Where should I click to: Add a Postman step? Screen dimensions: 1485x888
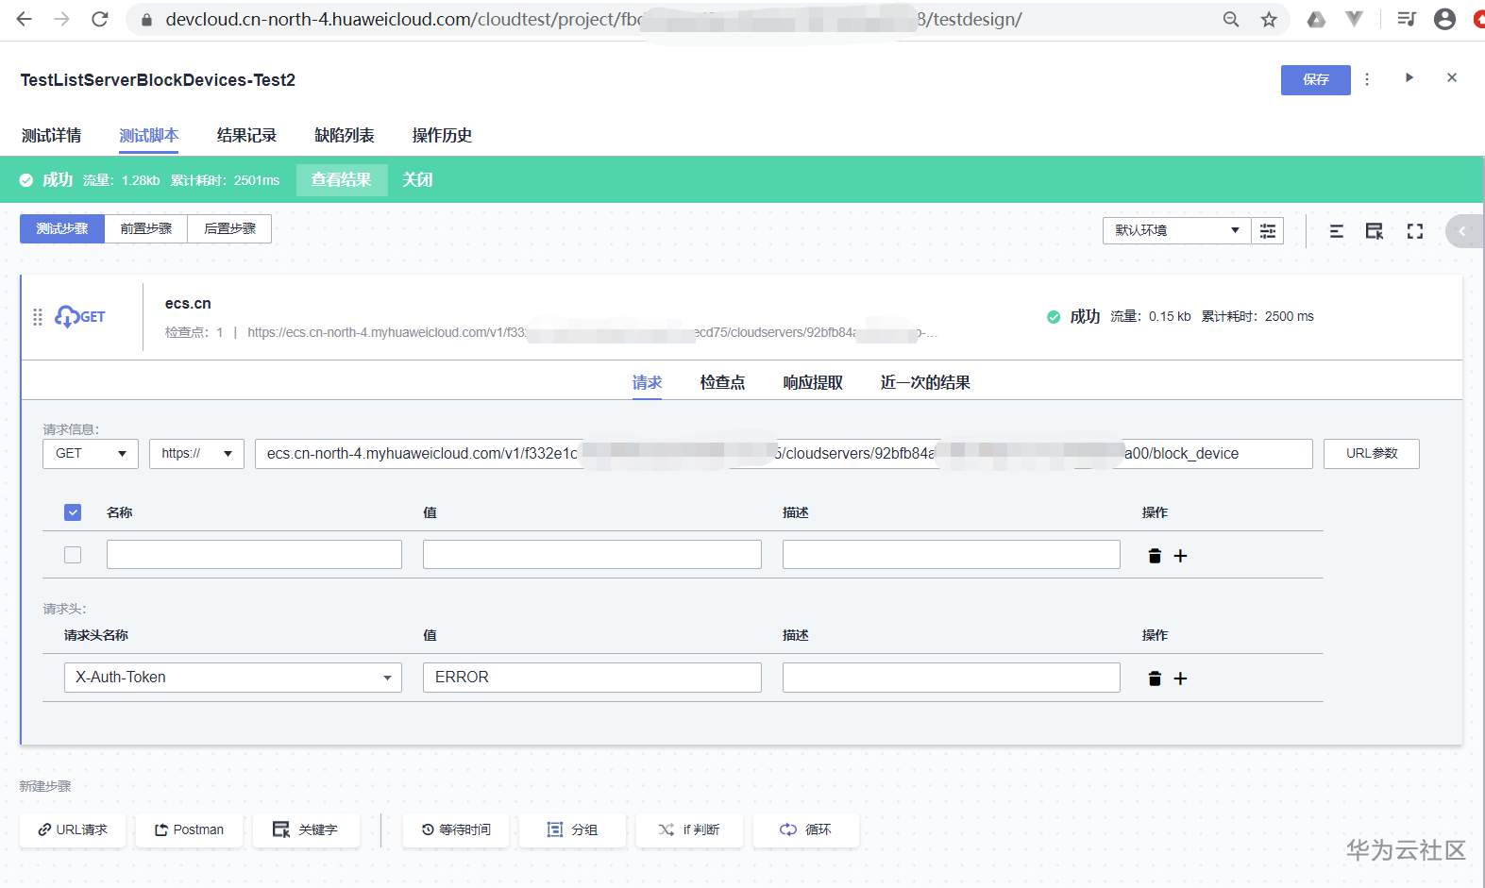(190, 830)
